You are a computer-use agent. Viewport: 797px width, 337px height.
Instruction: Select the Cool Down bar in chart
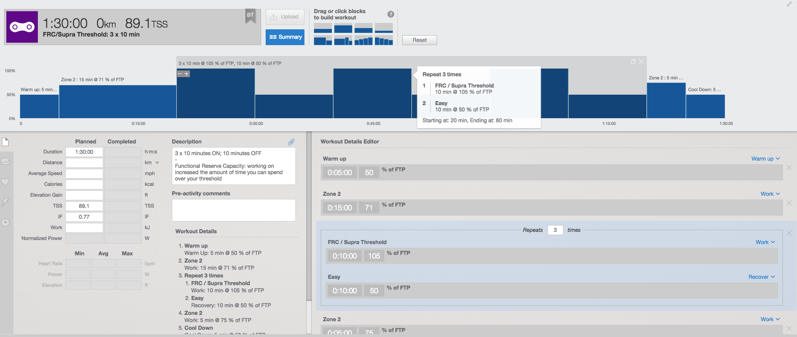tap(705, 106)
